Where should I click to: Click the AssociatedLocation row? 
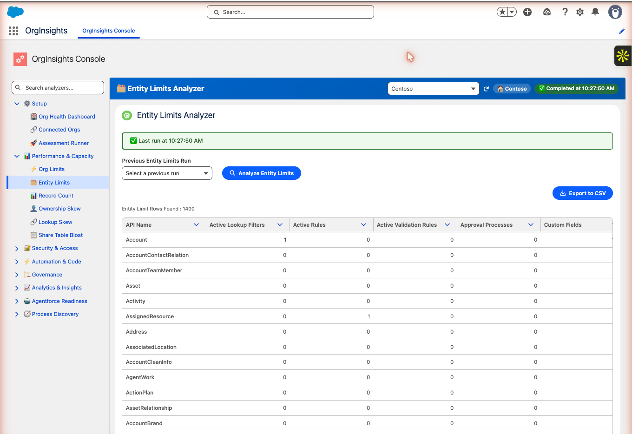tap(367, 347)
